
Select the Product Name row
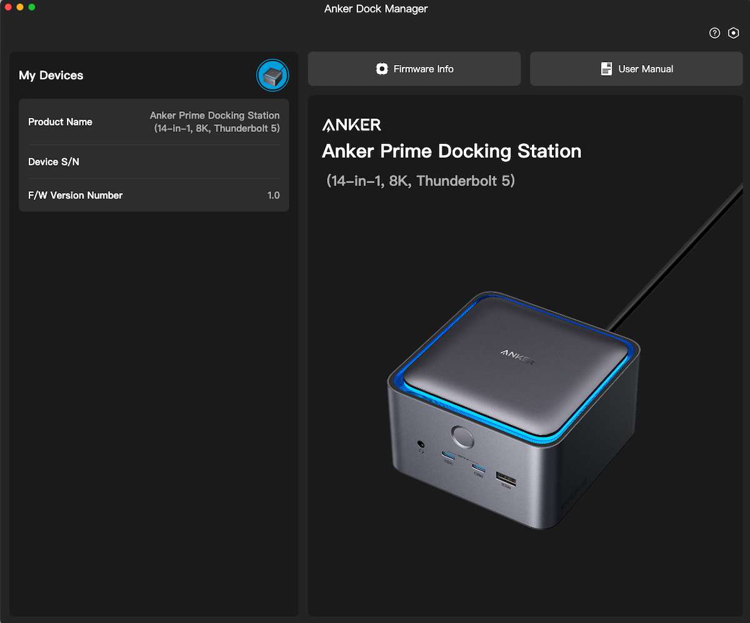(154, 122)
